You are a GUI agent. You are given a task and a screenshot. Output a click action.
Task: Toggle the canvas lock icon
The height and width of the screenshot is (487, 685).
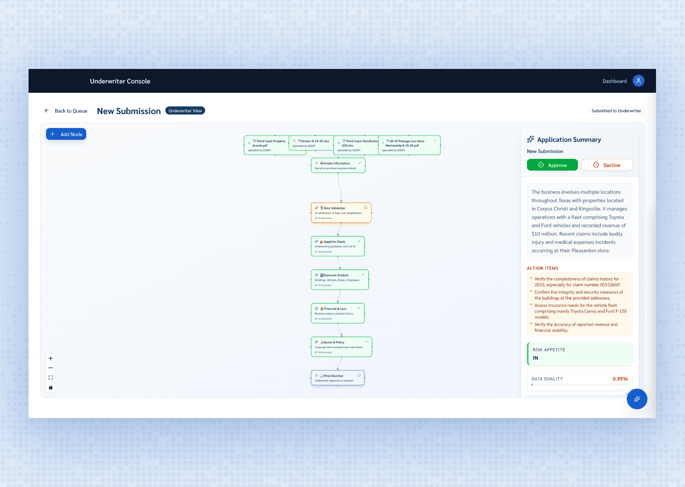pyautogui.click(x=51, y=388)
